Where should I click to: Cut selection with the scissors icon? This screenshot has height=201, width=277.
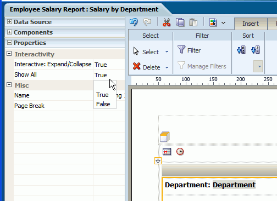pos(167,22)
